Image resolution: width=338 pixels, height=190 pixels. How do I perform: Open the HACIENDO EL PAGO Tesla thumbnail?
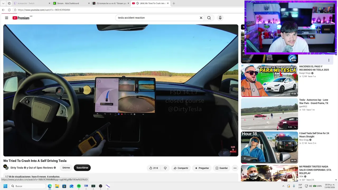coord(269,80)
